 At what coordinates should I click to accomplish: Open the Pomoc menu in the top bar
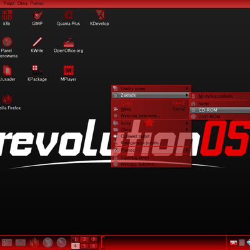[37, 4]
